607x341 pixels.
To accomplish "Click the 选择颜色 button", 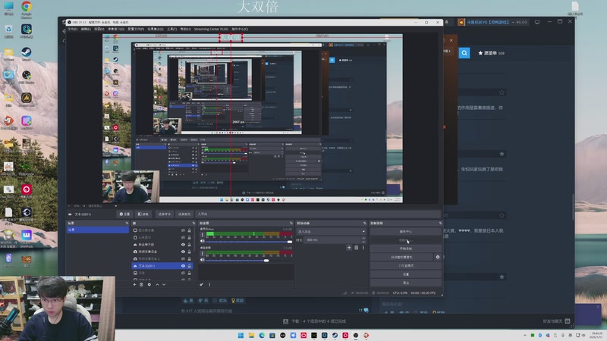I will pyautogui.click(x=184, y=214).
